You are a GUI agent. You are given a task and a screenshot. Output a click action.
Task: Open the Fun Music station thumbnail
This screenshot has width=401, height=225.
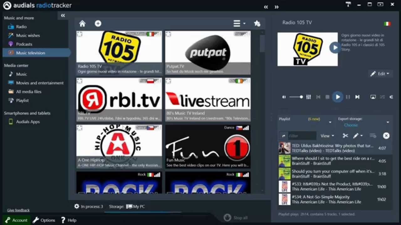click(208, 147)
